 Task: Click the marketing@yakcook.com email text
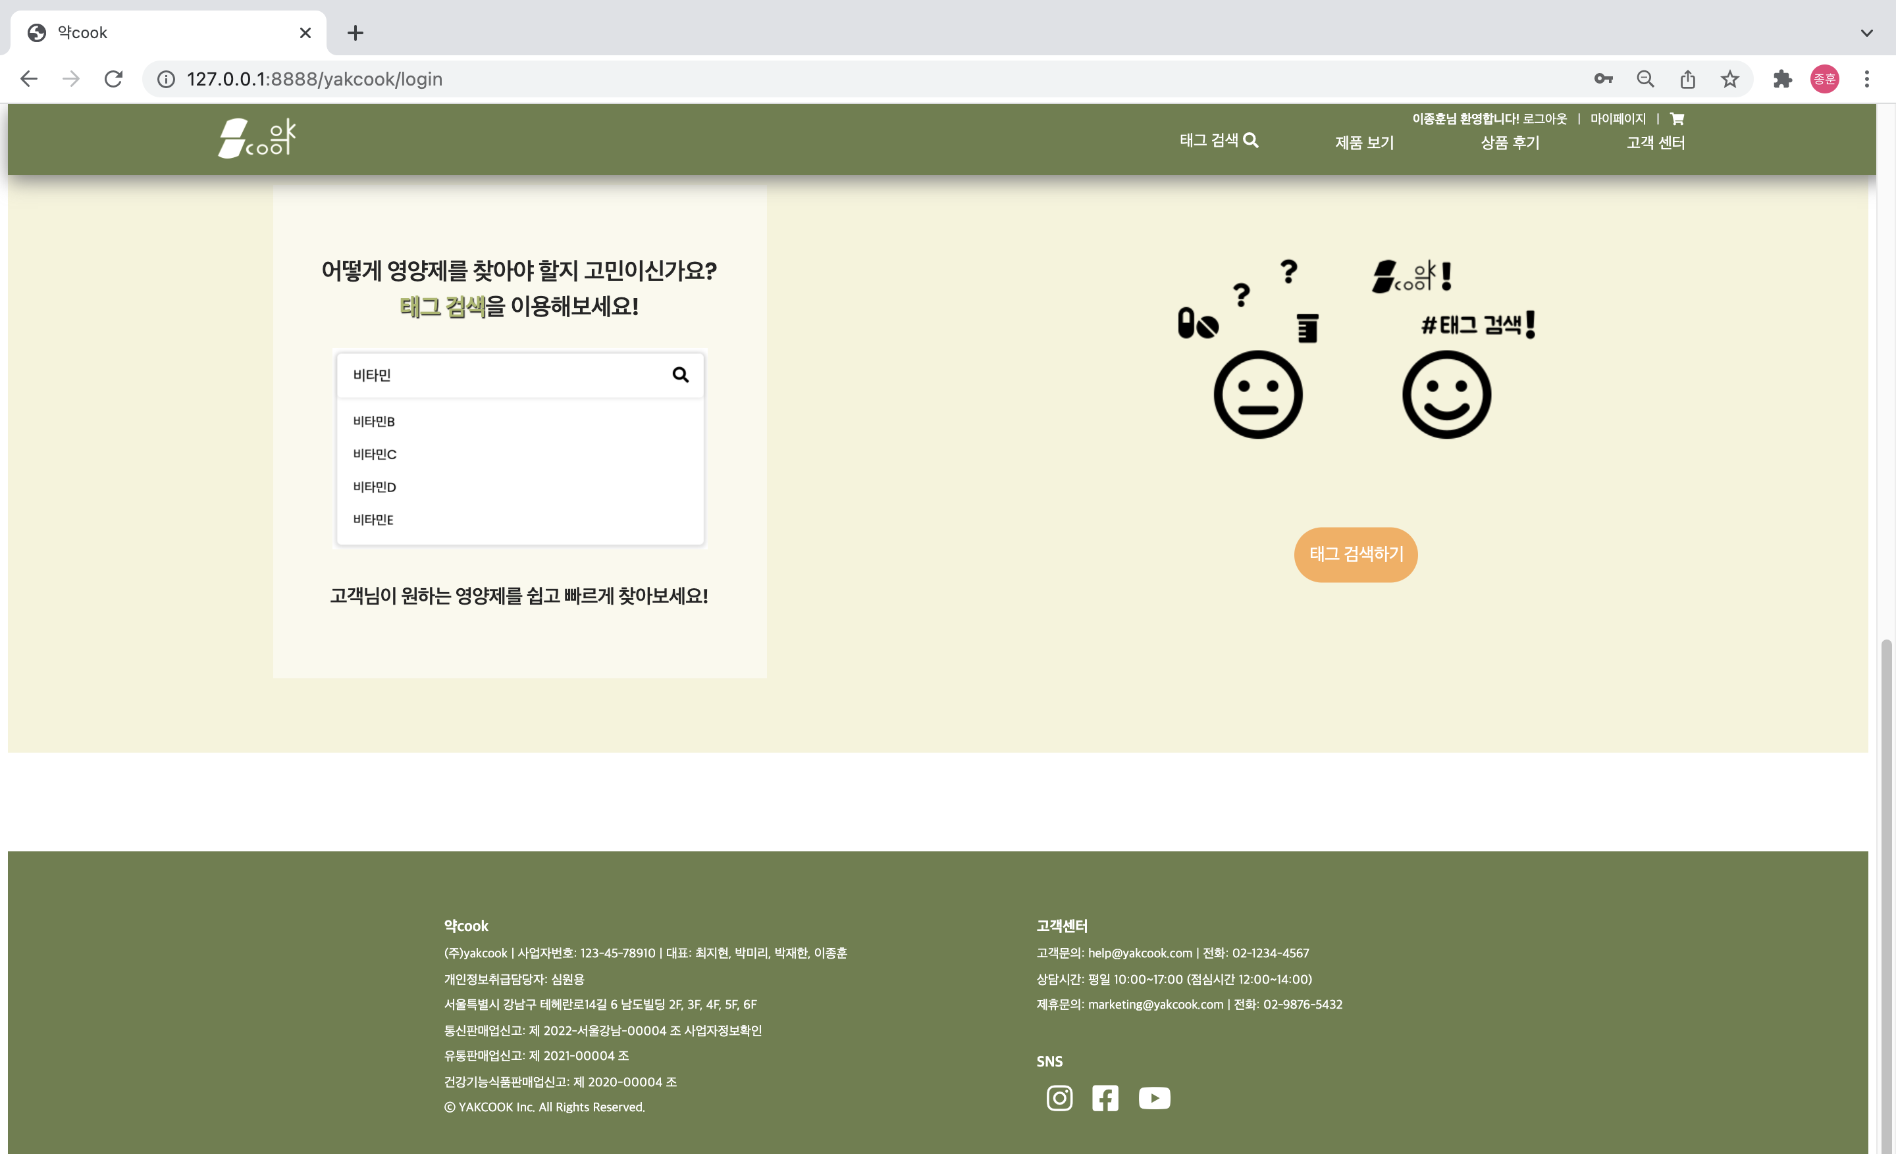pos(1155,1004)
